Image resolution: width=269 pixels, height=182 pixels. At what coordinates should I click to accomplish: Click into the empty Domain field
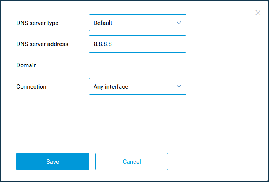137,65
